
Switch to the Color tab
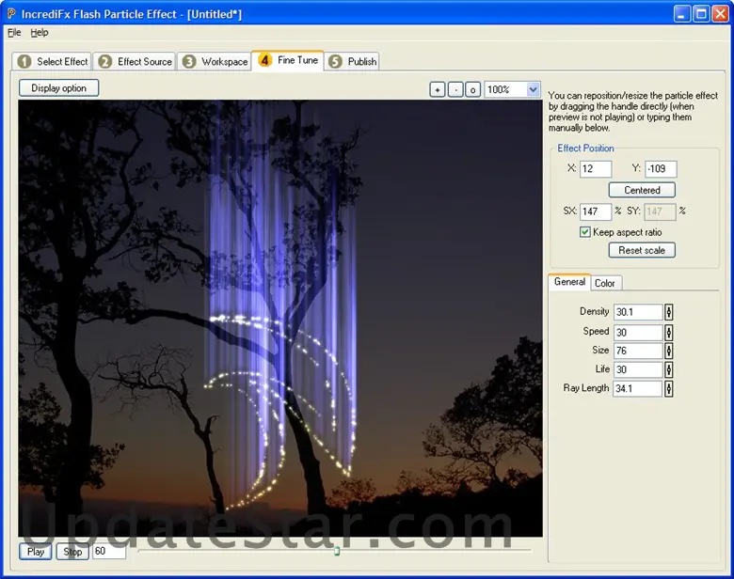(x=605, y=283)
